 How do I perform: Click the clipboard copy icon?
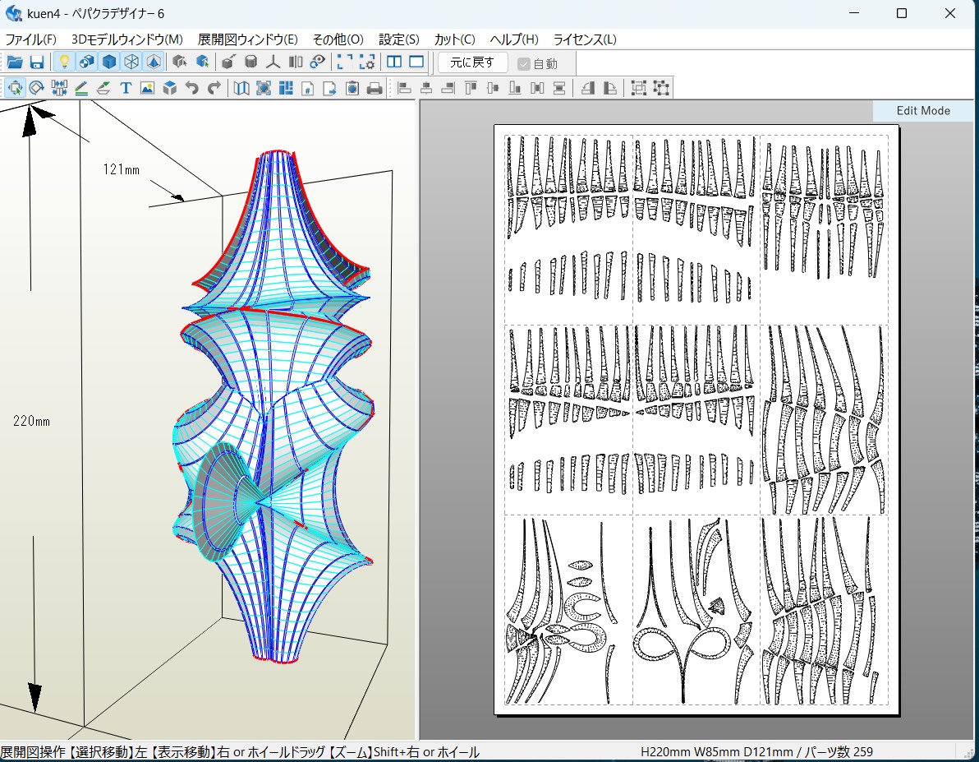(x=352, y=88)
